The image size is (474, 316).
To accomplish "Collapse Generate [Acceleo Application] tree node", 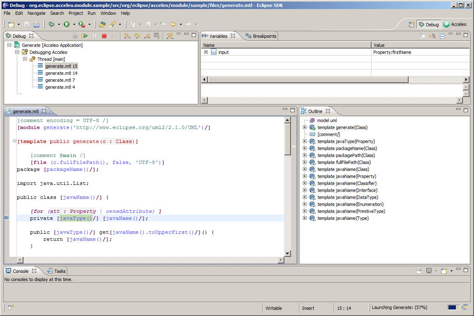I will point(9,45).
